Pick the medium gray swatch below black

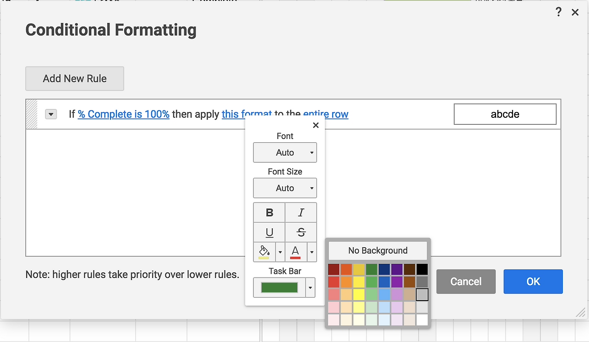pos(422,282)
